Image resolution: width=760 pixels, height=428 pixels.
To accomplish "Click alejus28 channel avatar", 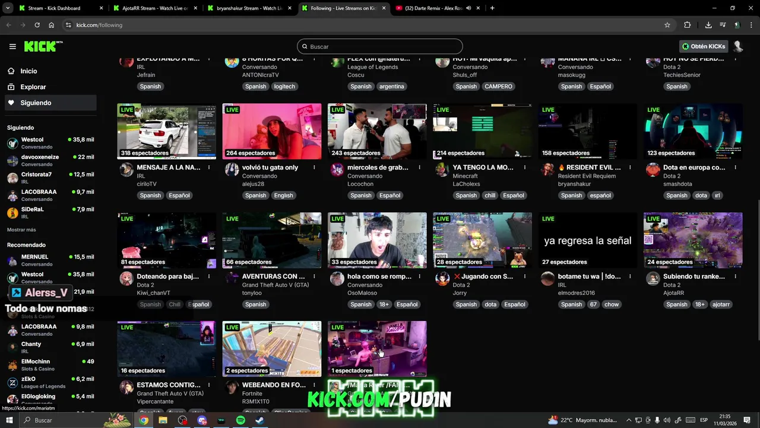I will (232, 170).
